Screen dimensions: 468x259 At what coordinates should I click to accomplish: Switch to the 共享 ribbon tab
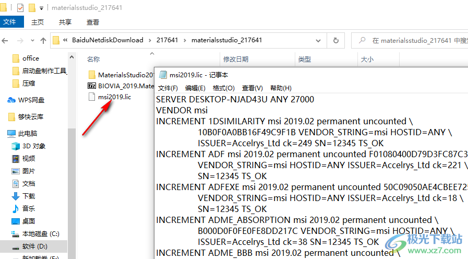pos(65,22)
